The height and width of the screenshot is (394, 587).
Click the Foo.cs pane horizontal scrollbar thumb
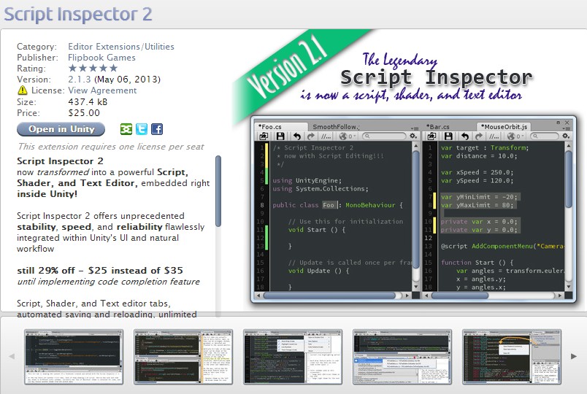click(x=329, y=295)
